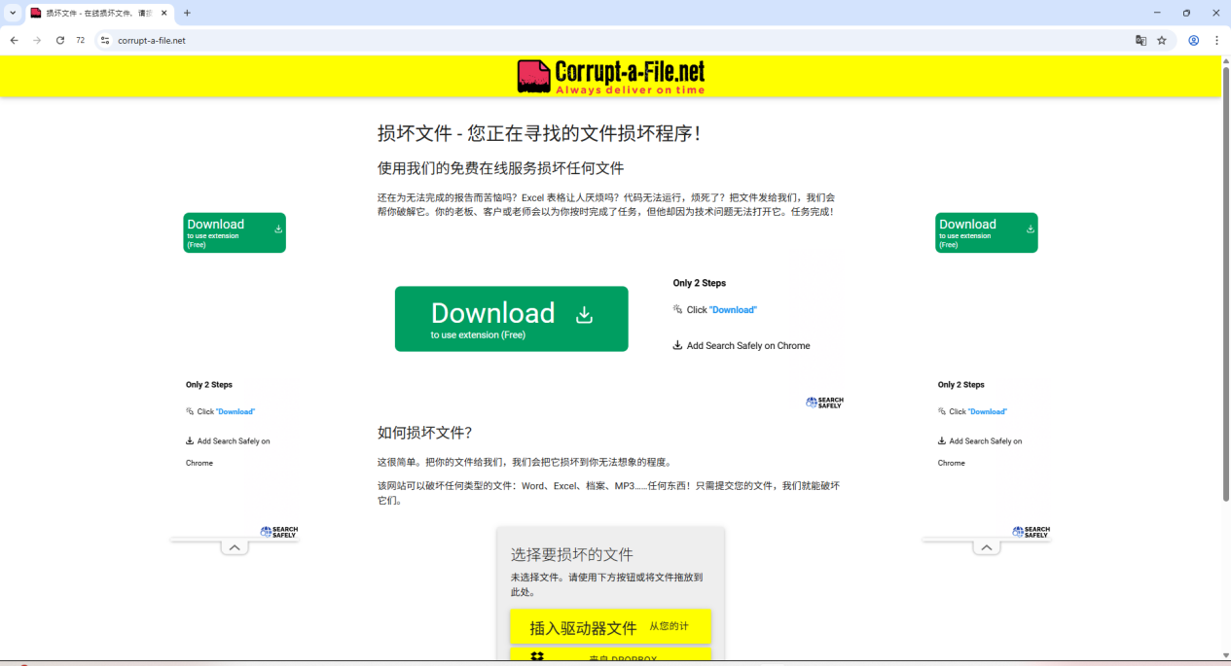Click "Only 2 Steps" text in center ad

pyautogui.click(x=700, y=283)
